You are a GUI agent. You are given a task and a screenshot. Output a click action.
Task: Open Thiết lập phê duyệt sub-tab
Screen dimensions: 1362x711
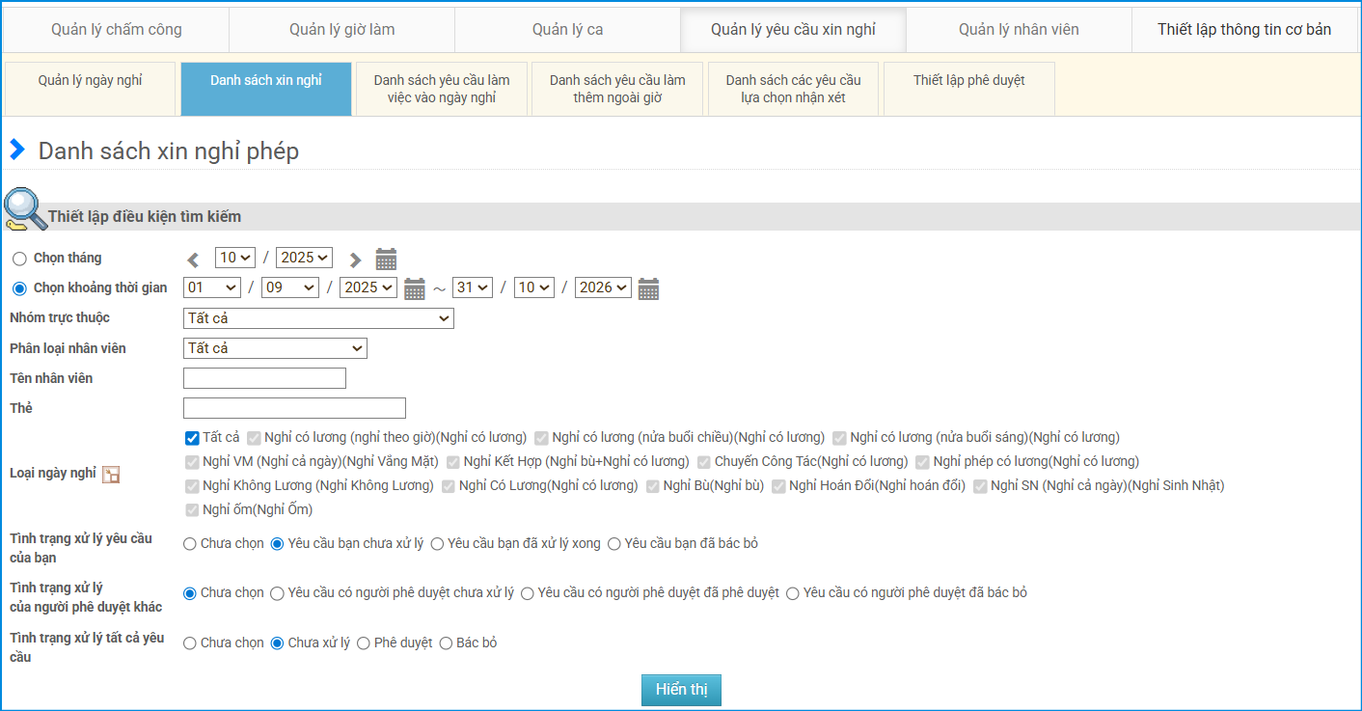[x=968, y=89]
